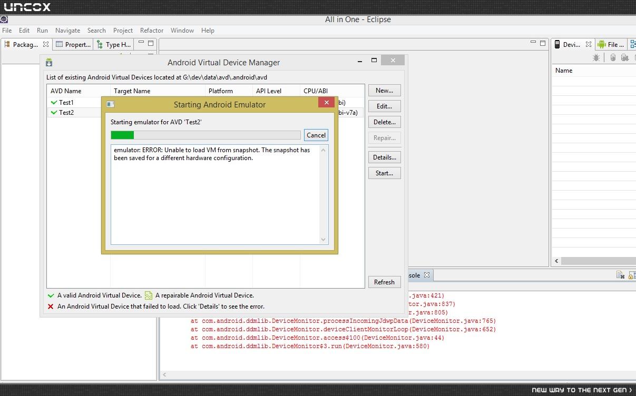This screenshot has height=396, width=636.
Task: Close the Console tab with its X icon
Action: click(427, 275)
